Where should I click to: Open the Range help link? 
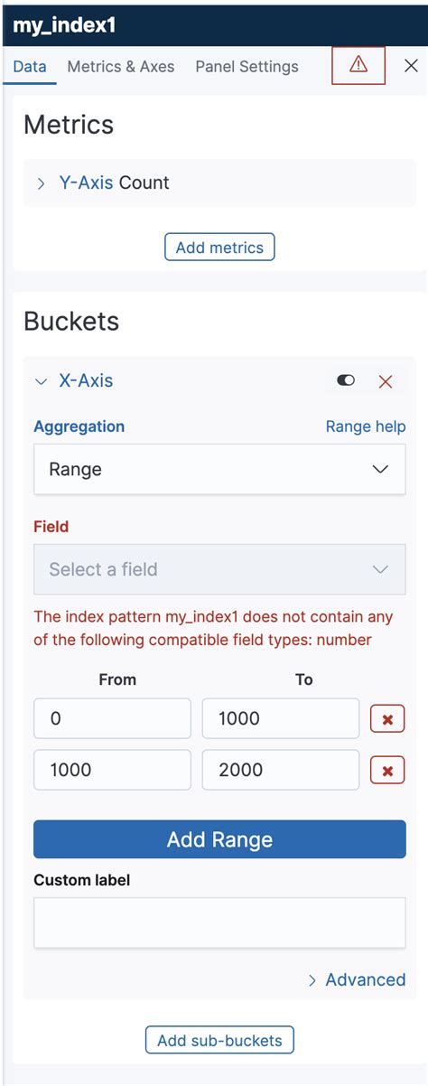(x=366, y=426)
